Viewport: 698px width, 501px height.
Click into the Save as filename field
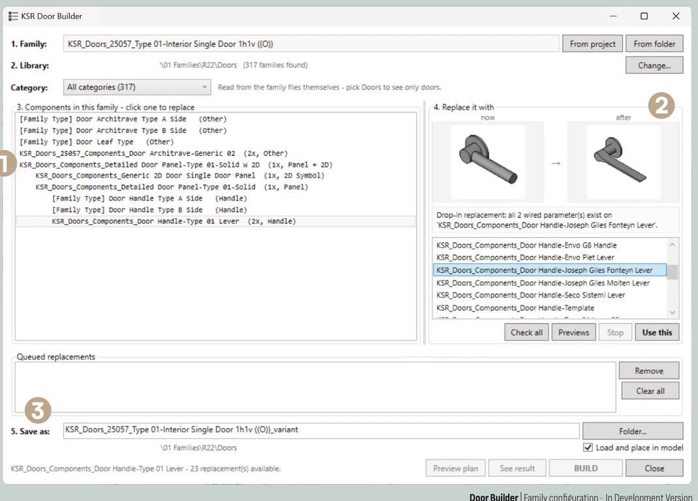(x=321, y=430)
